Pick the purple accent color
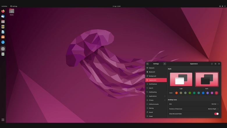 tap(208, 93)
